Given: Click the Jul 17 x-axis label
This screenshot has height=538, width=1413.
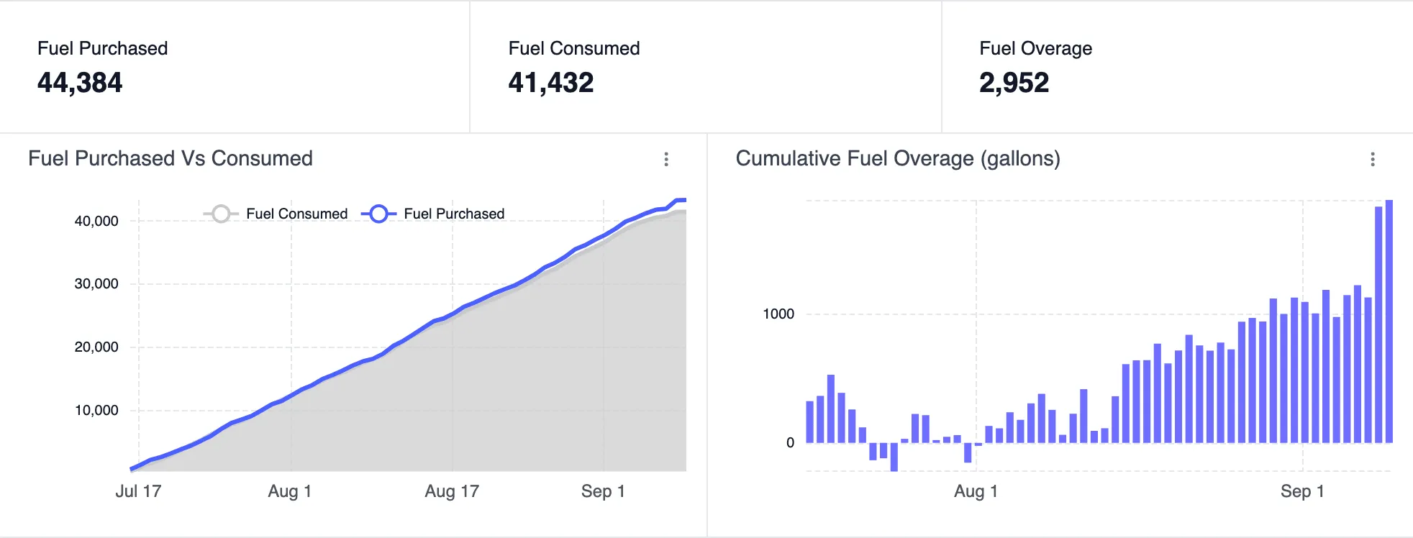Looking at the screenshot, I should [138, 491].
